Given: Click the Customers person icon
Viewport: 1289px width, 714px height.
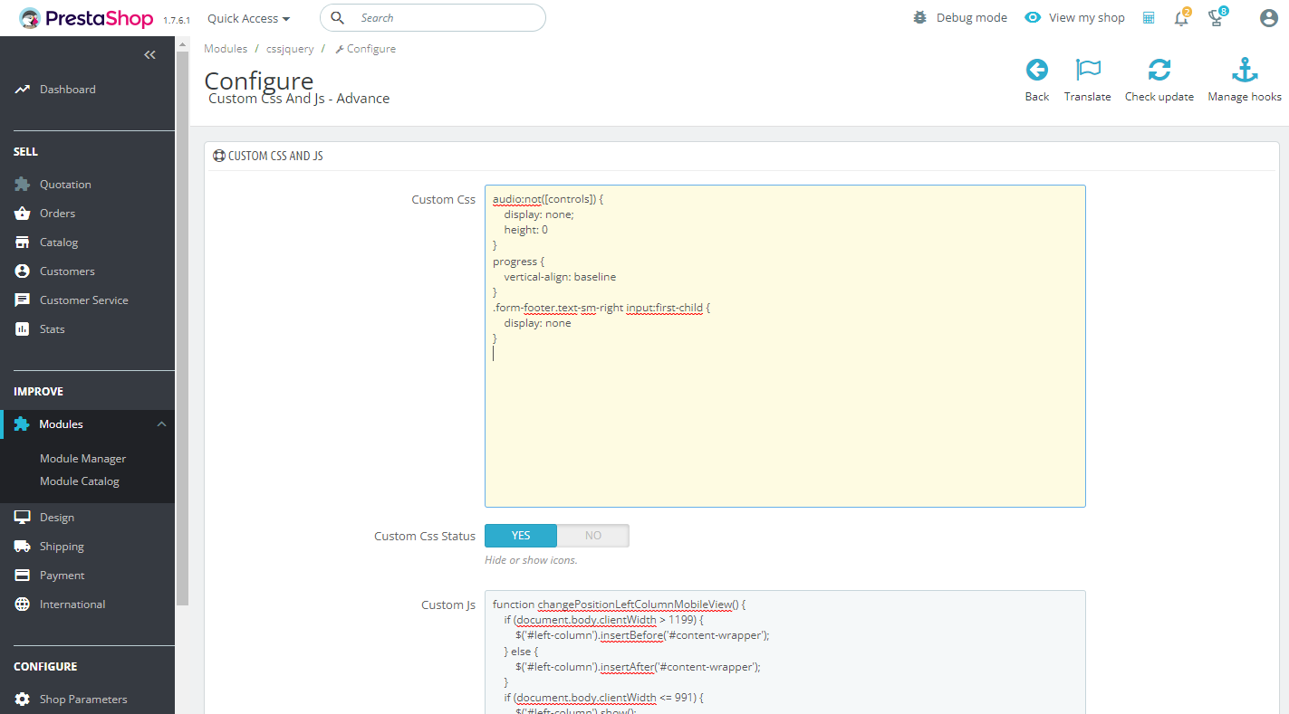Looking at the screenshot, I should [23, 271].
